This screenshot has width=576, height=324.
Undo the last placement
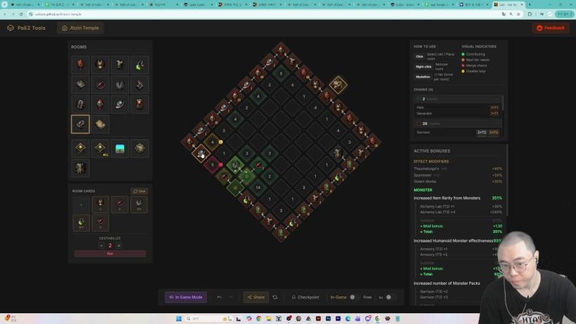point(219,297)
